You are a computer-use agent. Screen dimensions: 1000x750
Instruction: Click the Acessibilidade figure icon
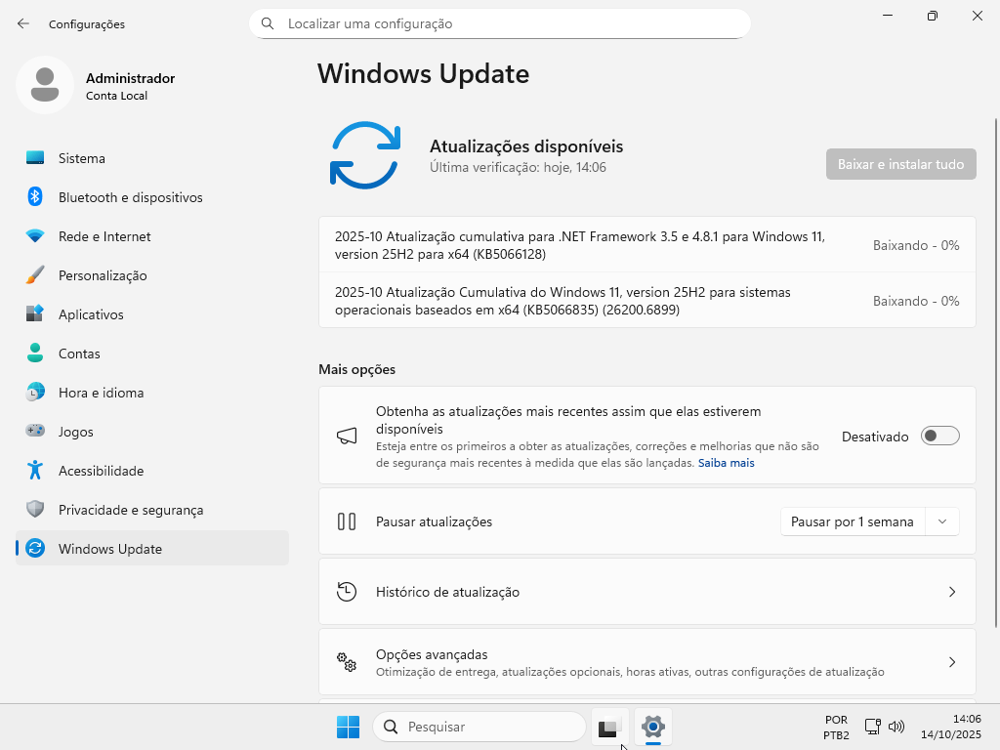[x=35, y=470]
